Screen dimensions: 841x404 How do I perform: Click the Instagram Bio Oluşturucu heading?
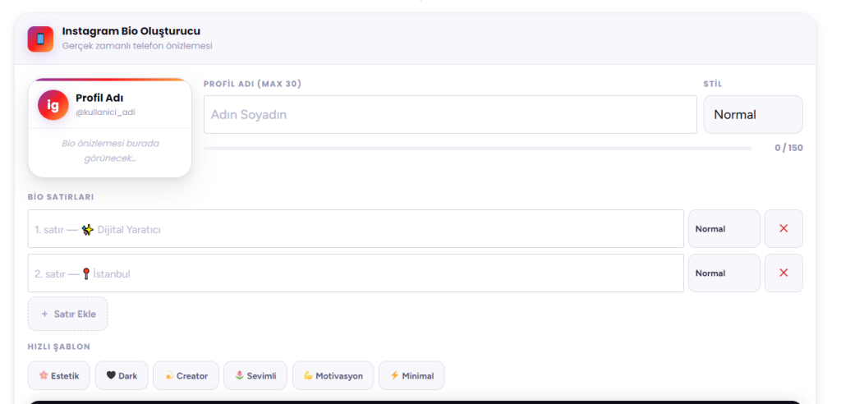(131, 31)
